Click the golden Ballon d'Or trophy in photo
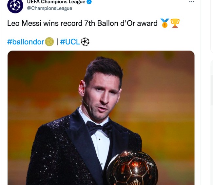213x185 pixels. [x=132, y=169]
